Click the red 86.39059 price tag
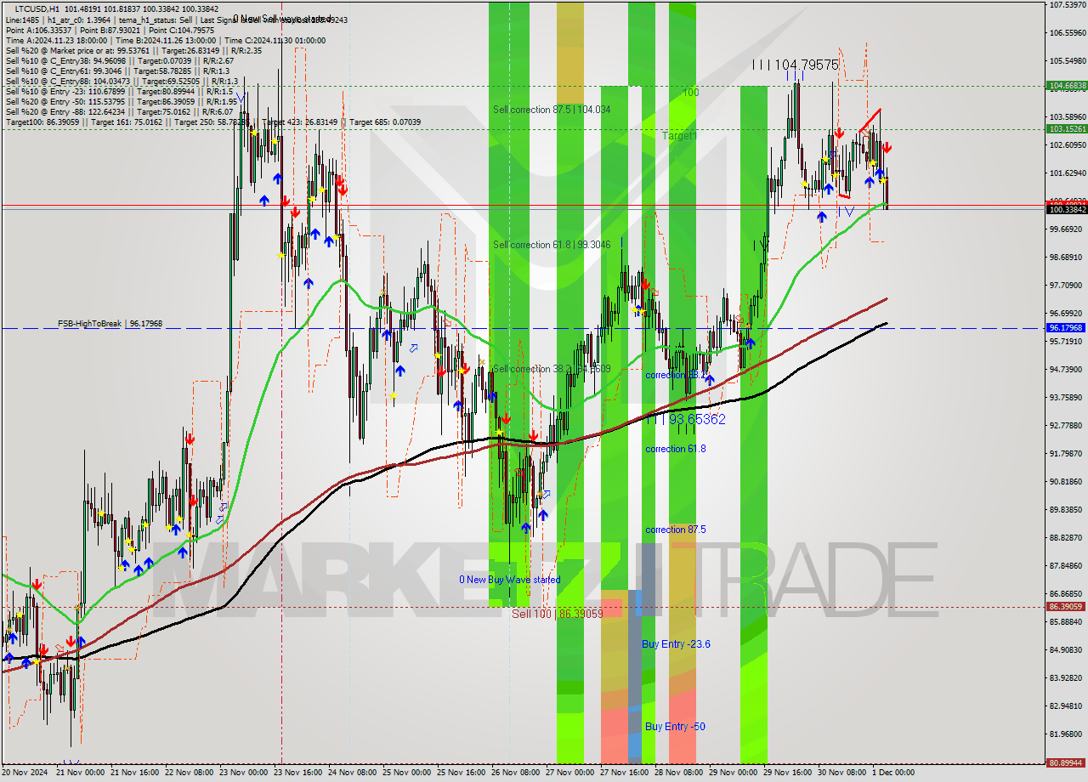This screenshot has height=782, width=1088. coord(1067,607)
